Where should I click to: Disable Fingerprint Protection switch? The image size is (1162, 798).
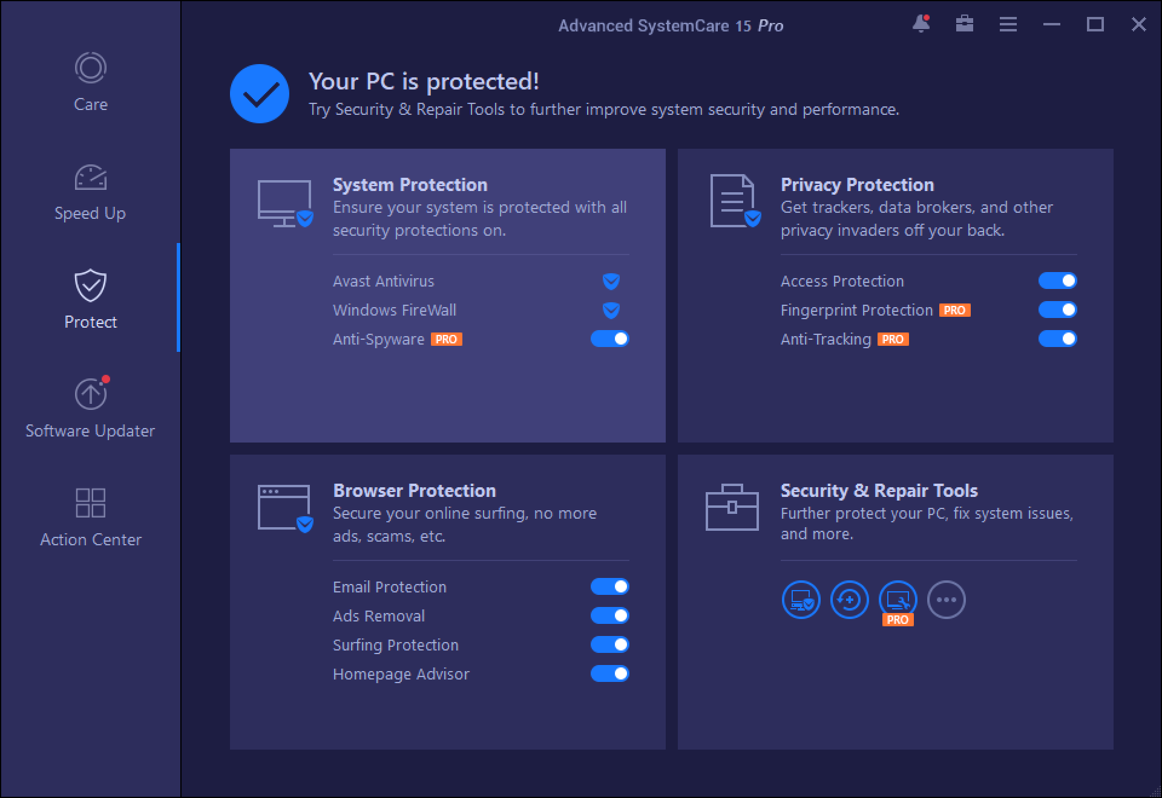(x=1058, y=310)
